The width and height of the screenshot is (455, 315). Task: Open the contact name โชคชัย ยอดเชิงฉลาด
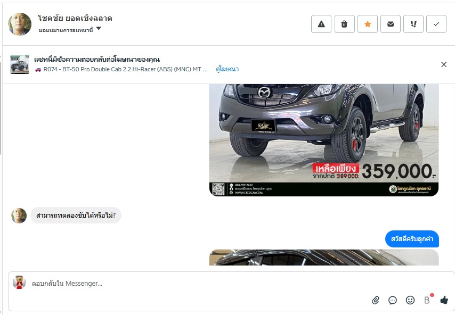[75, 18]
